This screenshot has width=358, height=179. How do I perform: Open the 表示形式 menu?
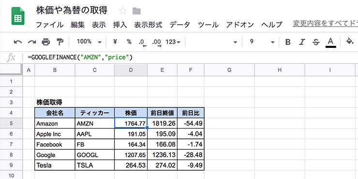coord(148,25)
